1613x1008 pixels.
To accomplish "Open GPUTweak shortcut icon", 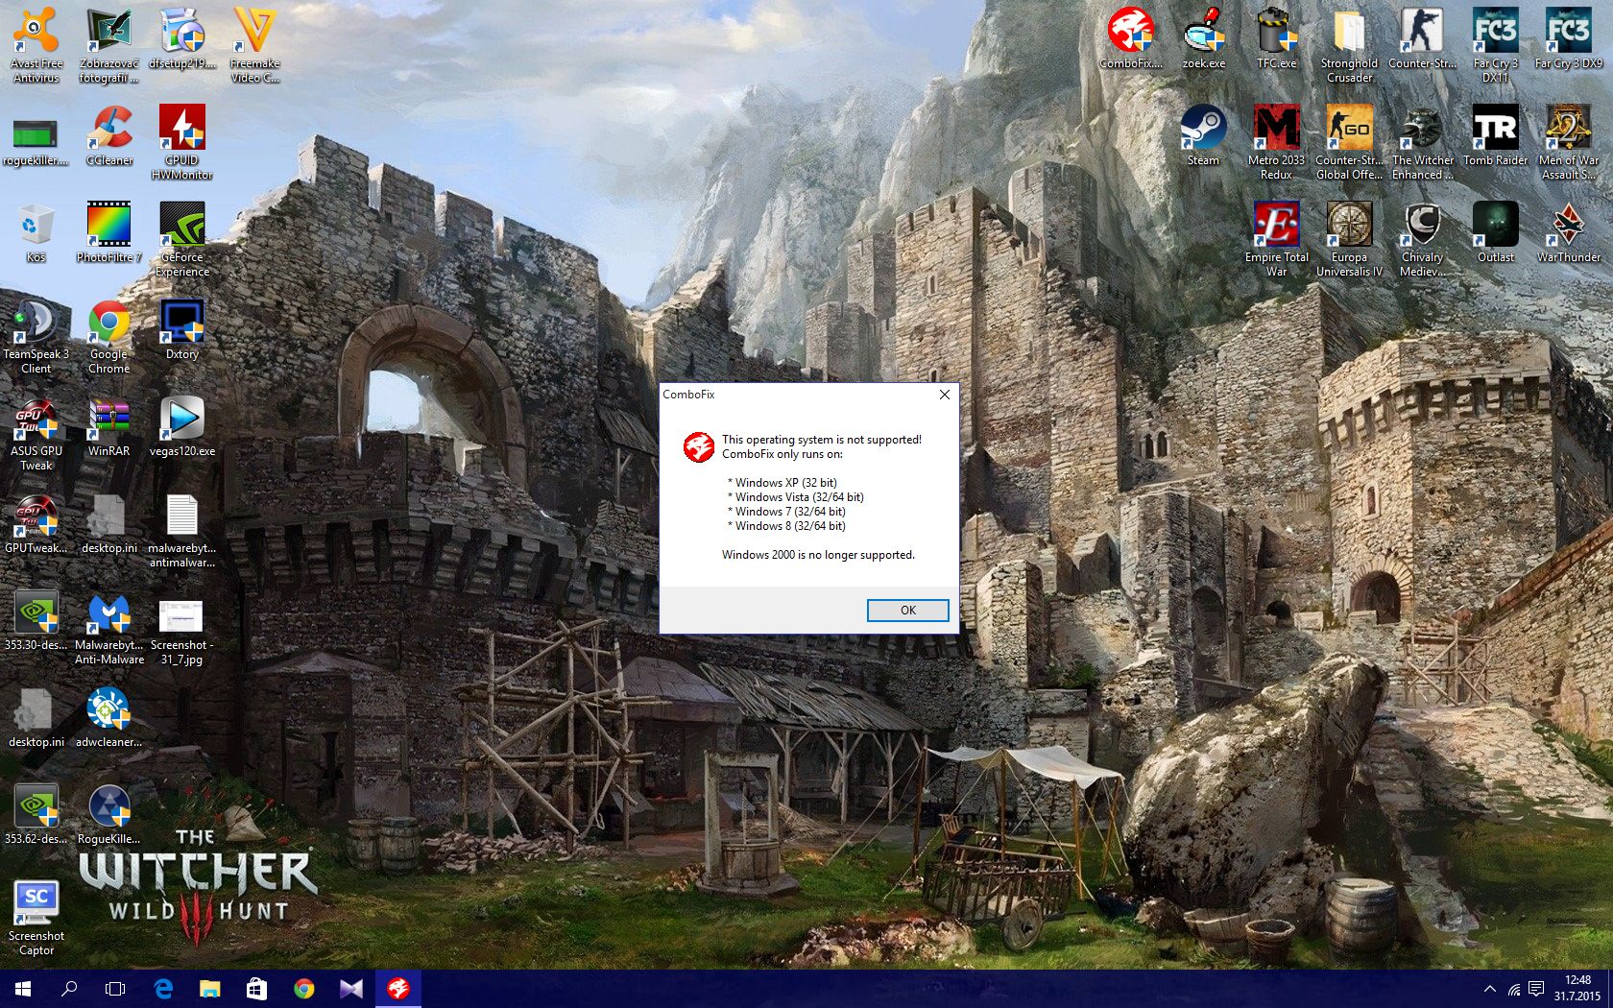I will (x=36, y=524).
